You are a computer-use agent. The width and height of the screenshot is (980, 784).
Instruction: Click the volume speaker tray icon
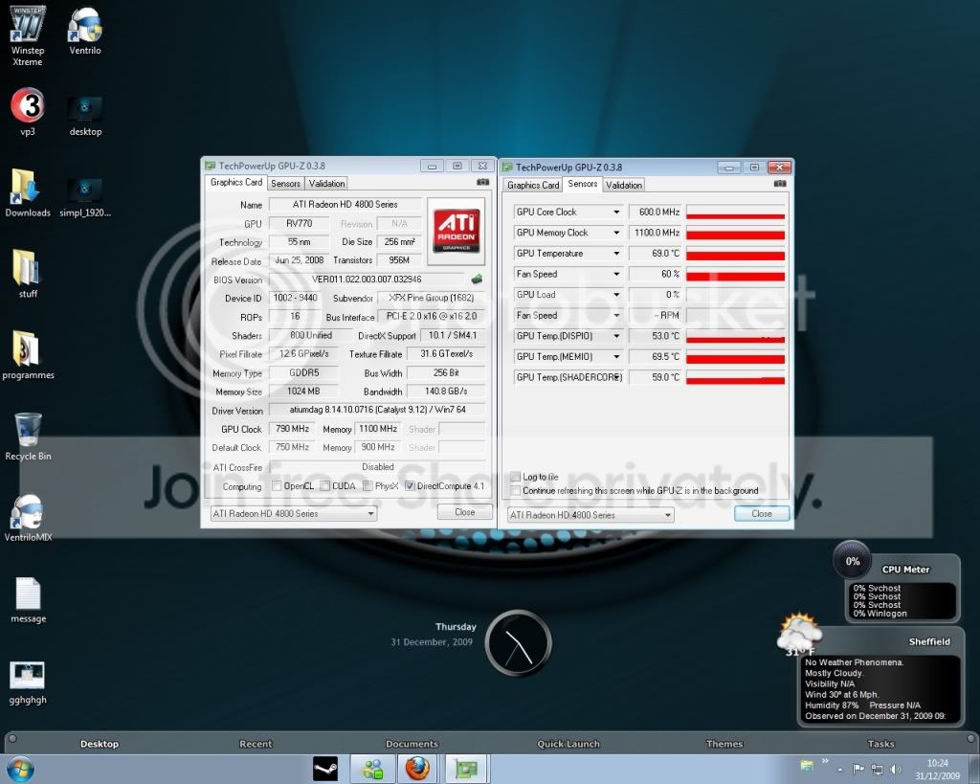(896, 769)
